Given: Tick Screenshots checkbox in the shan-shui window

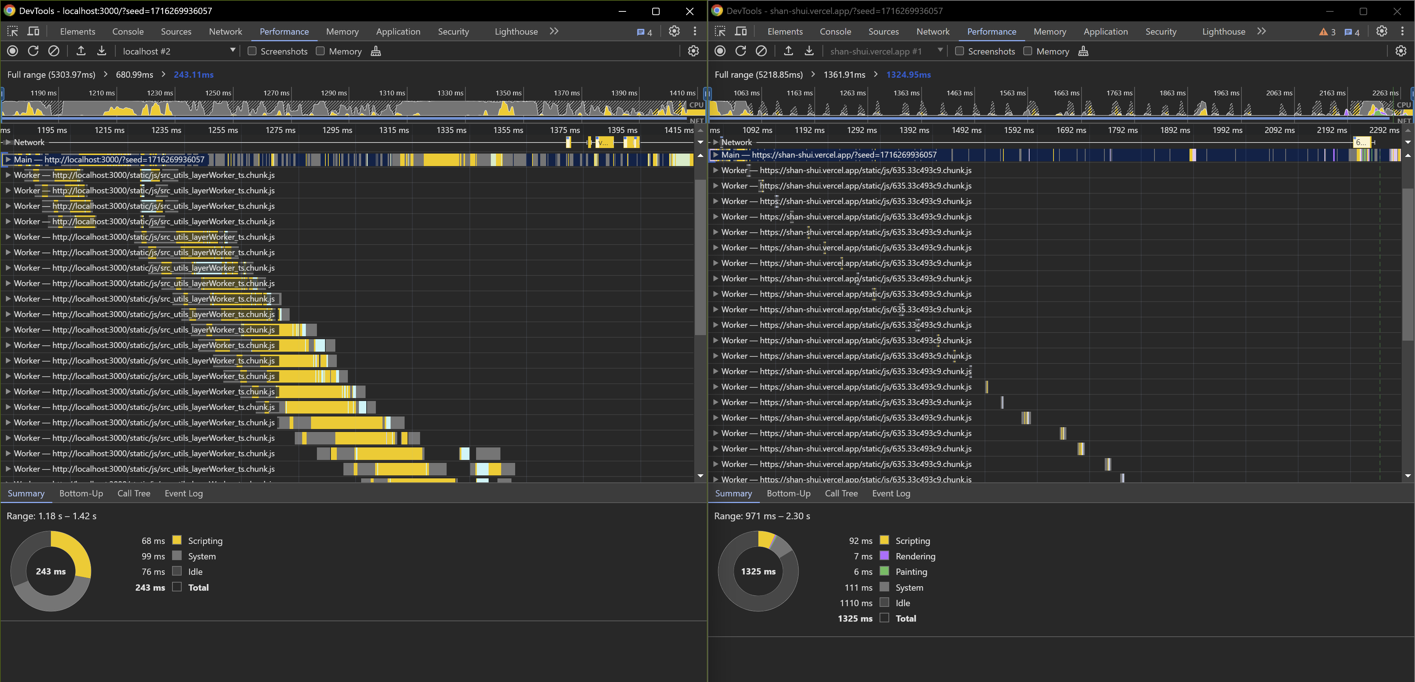Looking at the screenshot, I should [960, 51].
